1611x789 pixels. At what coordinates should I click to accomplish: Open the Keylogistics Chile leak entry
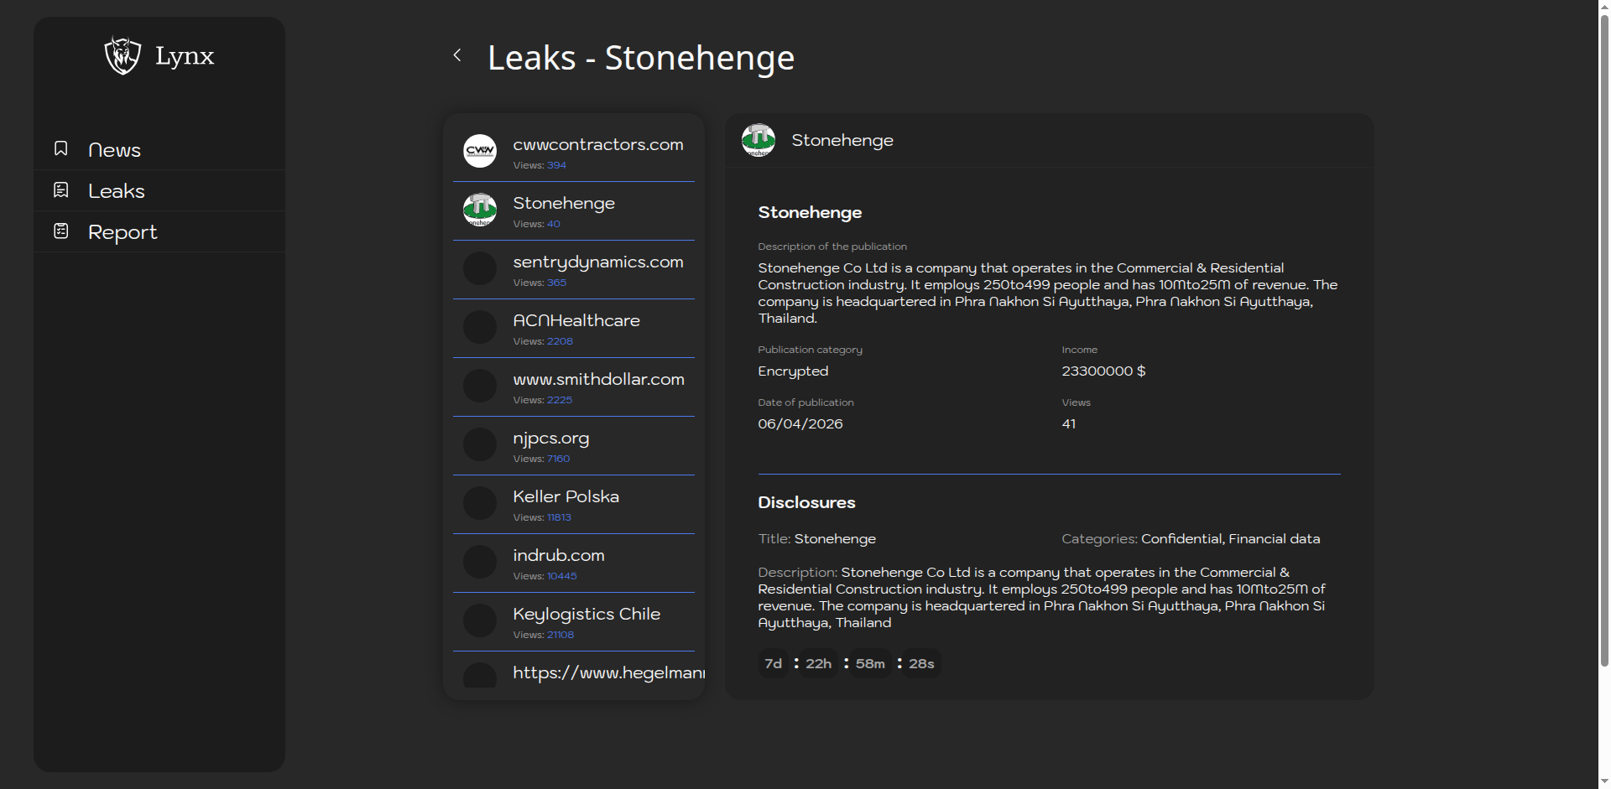click(574, 621)
